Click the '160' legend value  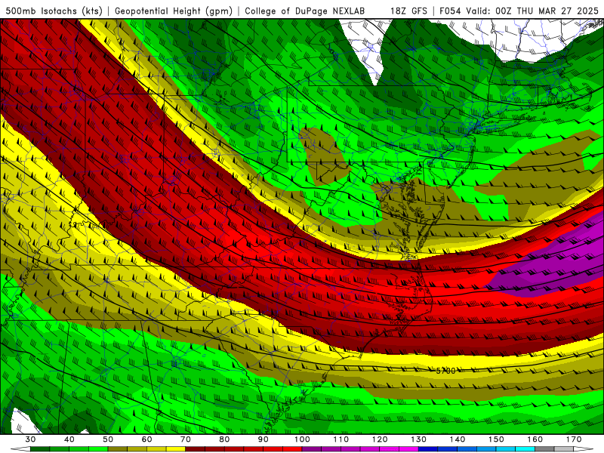535,439
